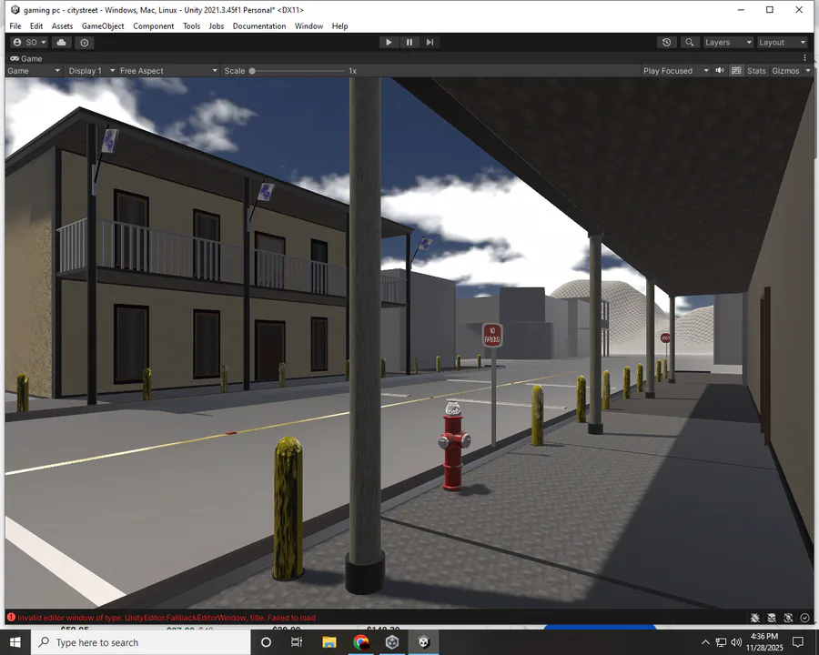Click the Unity Editor taskbar icon

coord(424,642)
